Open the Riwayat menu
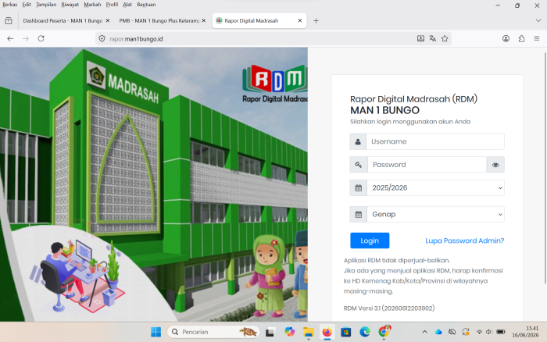The height and width of the screenshot is (342, 547). click(70, 5)
